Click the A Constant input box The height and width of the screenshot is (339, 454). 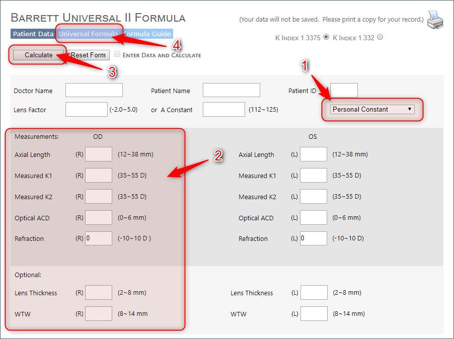pyautogui.click(x=224, y=109)
